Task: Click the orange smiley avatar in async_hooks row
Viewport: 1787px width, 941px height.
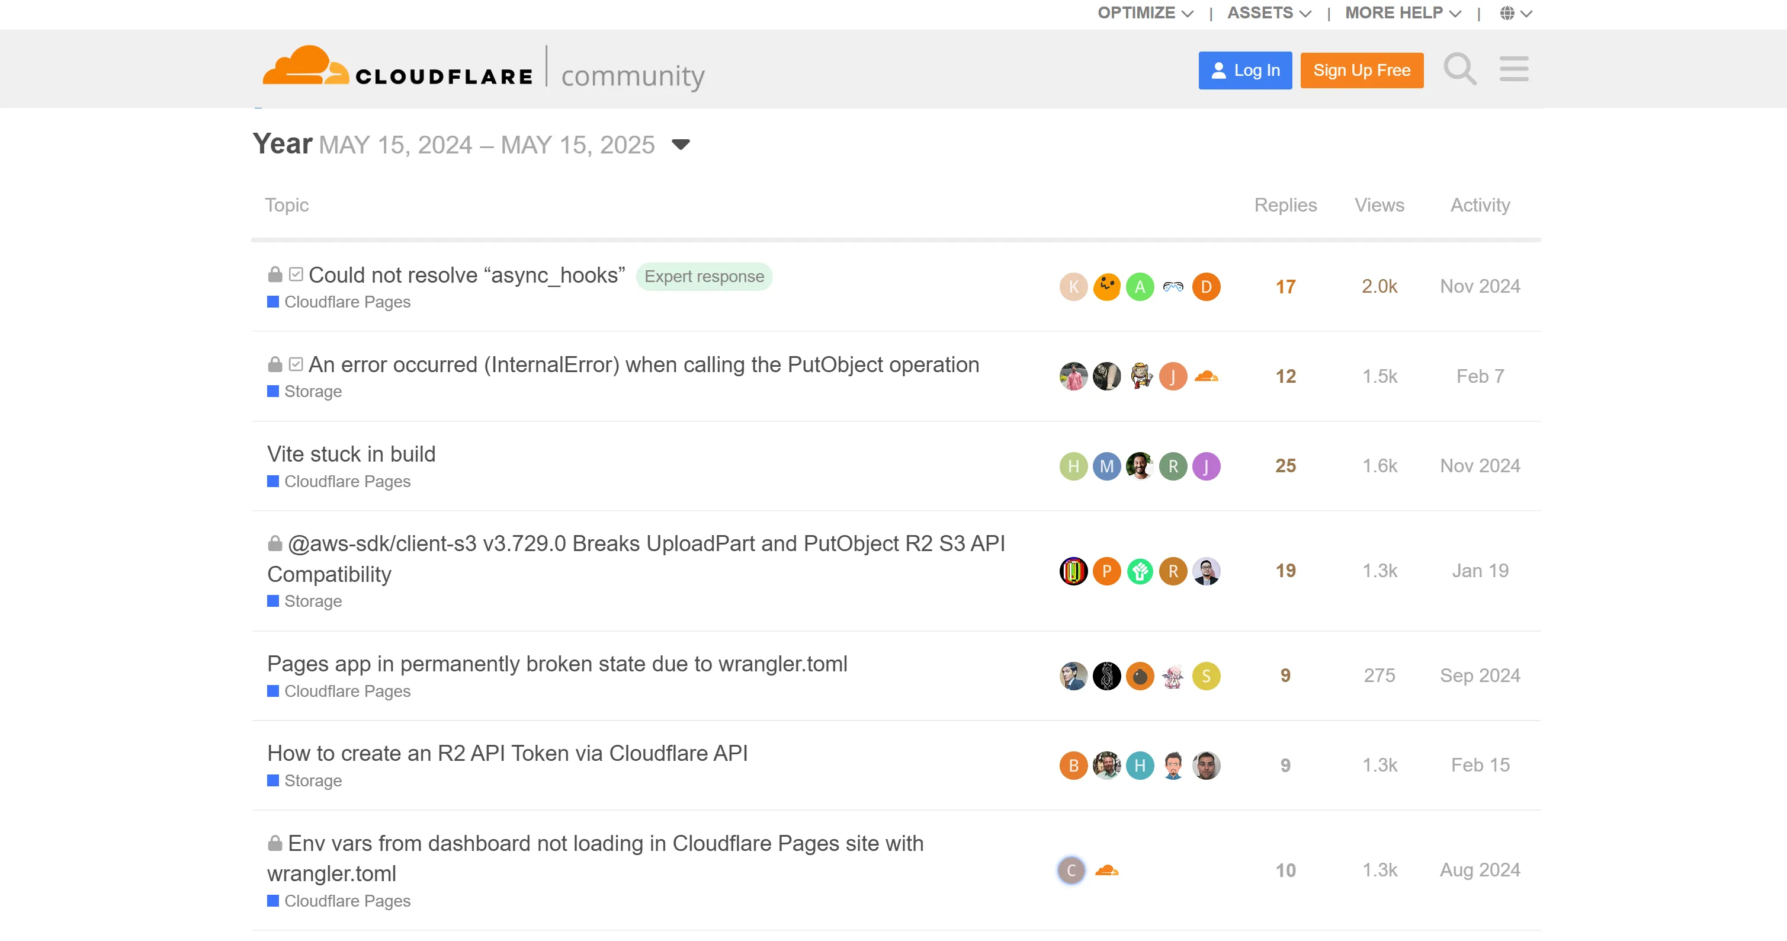Action: 1106,287
